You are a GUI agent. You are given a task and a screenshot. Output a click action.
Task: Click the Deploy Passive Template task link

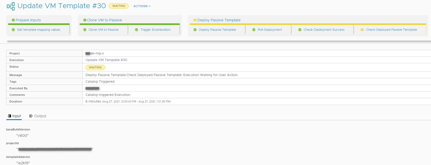pyautogui.click(x=217, y=30)
